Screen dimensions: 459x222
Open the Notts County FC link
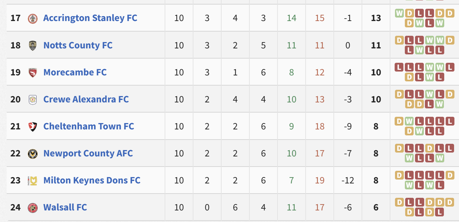pos(78,45)
